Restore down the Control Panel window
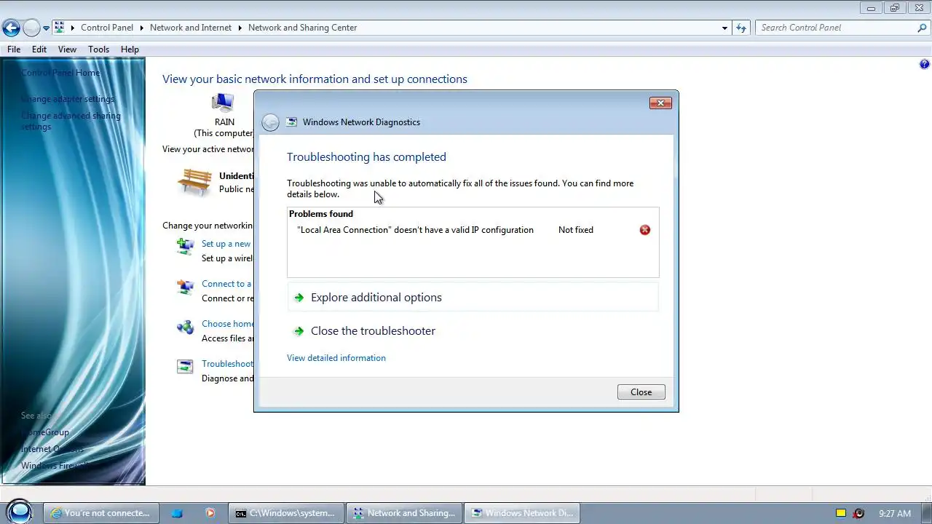This screenshot has height=524, width=932. pos(895,8)
